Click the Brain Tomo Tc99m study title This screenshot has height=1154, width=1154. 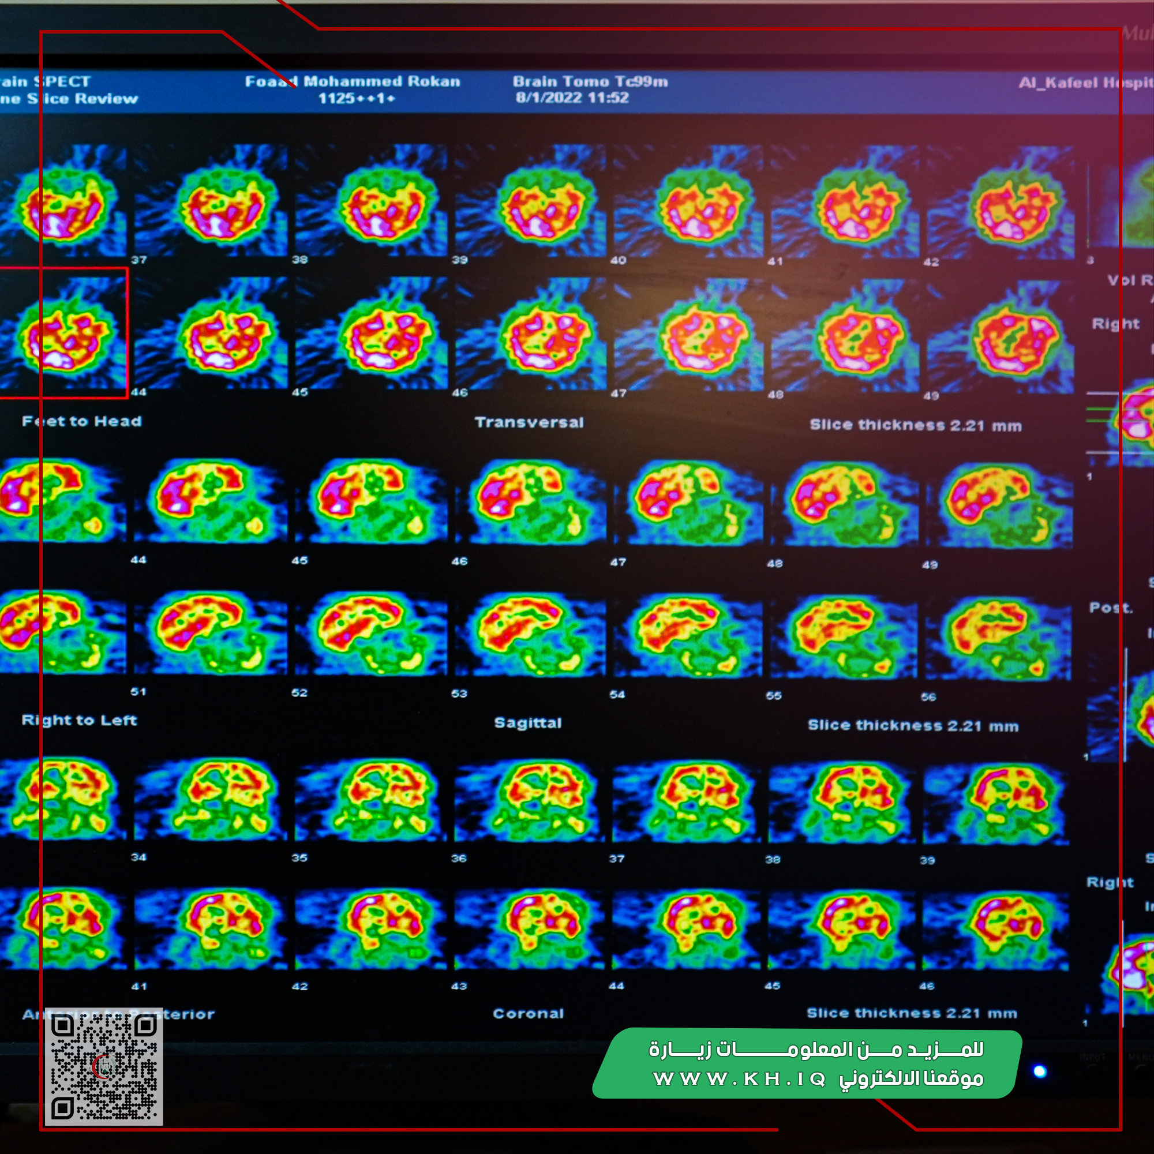pos(590,82)
